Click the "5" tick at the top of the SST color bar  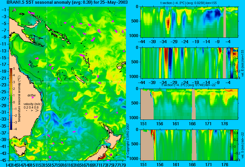click(x=14, y=69)
